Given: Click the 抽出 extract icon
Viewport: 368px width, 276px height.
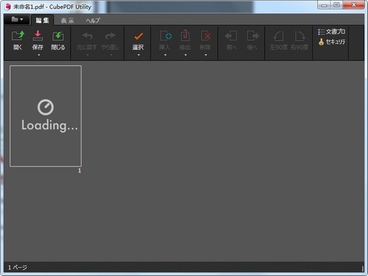Looking at the screenshot, I should pyautogui.click(x=185, y=36).
